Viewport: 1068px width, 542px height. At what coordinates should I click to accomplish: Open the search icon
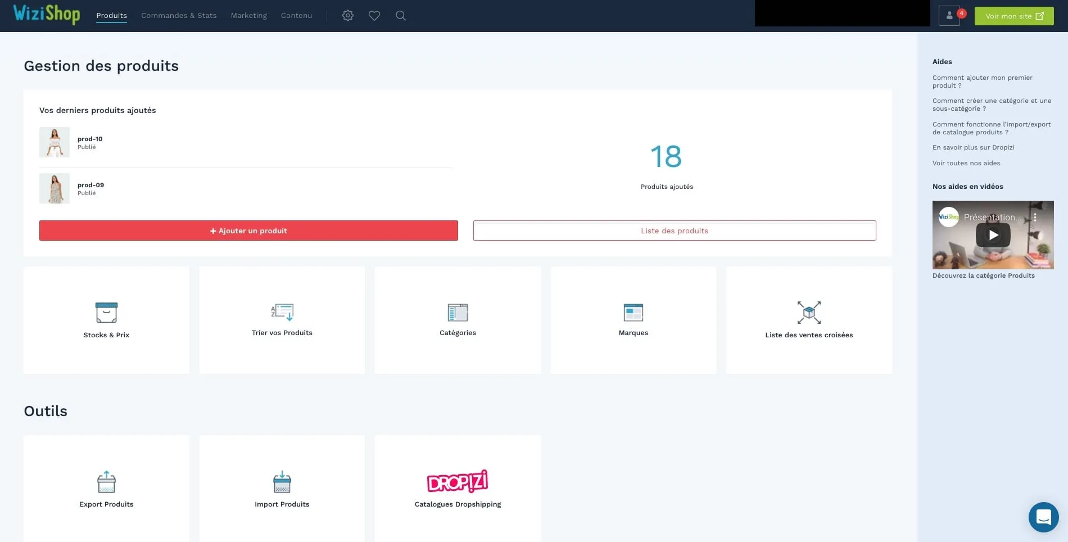[x=400, y=15]
